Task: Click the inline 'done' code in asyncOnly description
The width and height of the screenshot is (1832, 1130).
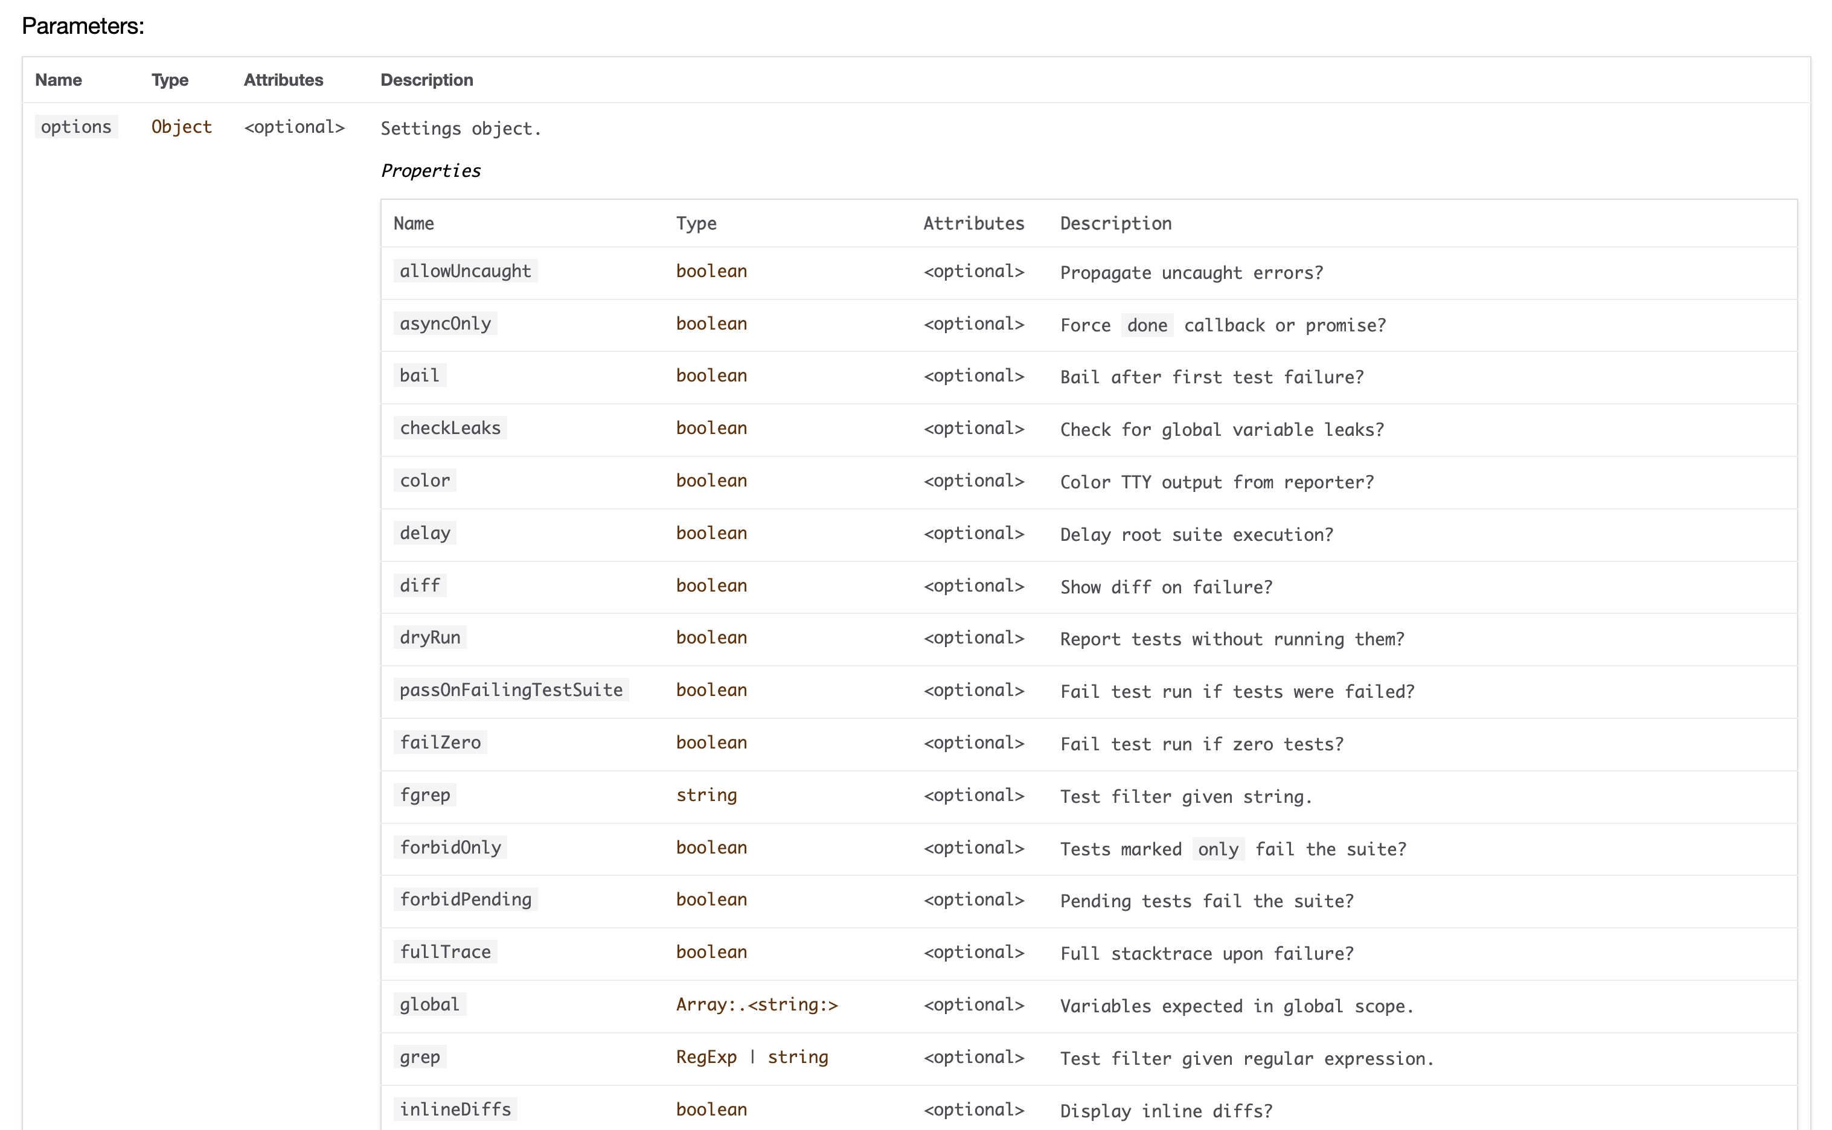Action: [1147, 325]
